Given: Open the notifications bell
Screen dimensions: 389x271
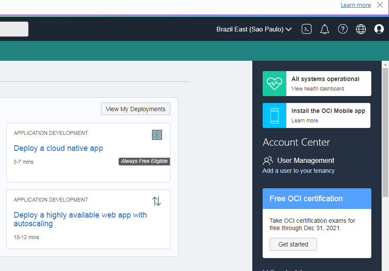Looking at the screenshot, I should point(325,29).
